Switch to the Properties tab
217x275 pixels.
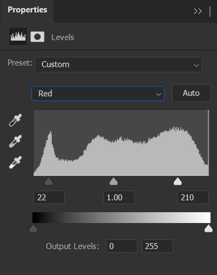(x=28, y=10)
